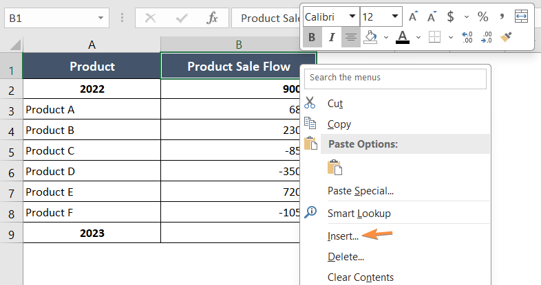
Task: Click the Product D cell
Action: point(92,171)
